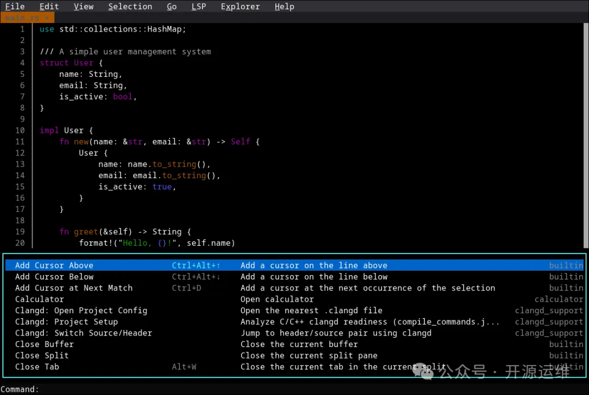Open the LSP menu
The height and width of the screenshot is (395, 589).
tap(199, 7)
